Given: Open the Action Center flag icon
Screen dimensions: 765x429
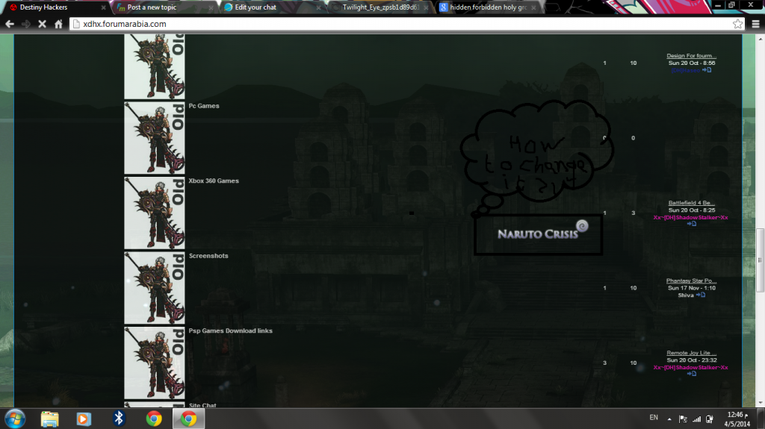Looking at the screenshot, I should point(683,419).
